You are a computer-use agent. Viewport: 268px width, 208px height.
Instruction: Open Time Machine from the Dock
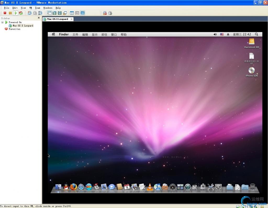pos(188,187)
